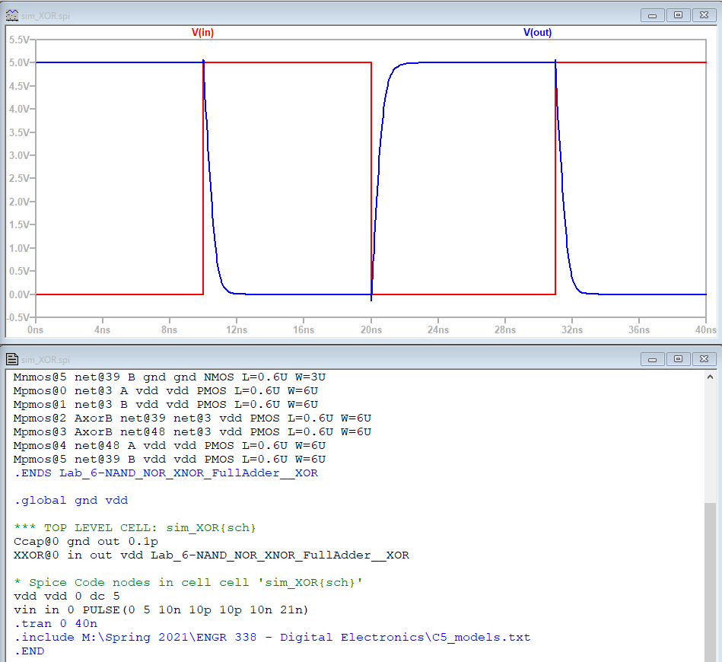This screenshot has height=662, width=722.
Task: Click the Mpmos@1 transistor netlist line
Action: [x=166, y=405]
